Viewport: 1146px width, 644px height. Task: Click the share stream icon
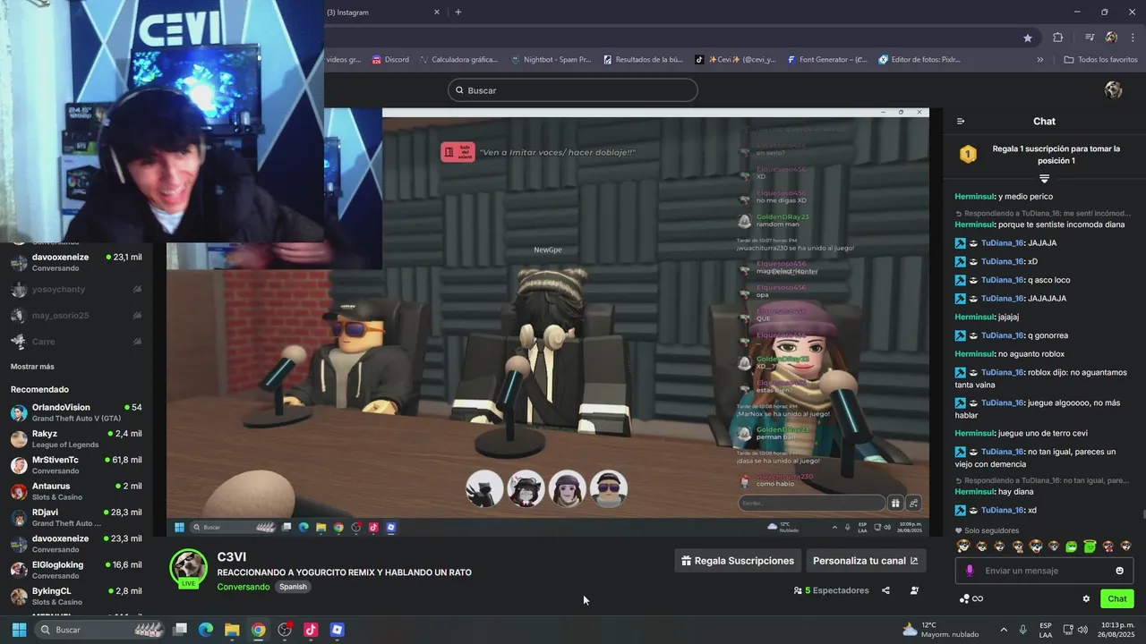point(885,590)
